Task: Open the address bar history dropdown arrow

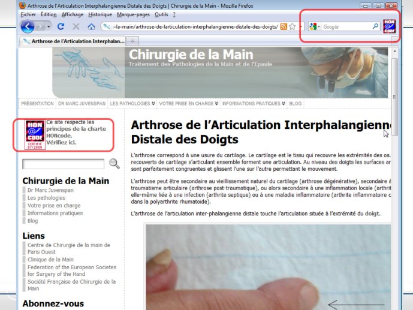Action: pyautogui.click(x=300, y=26)
